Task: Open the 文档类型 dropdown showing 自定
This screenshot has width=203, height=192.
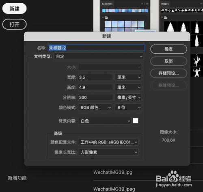Action: coord(99,56)
